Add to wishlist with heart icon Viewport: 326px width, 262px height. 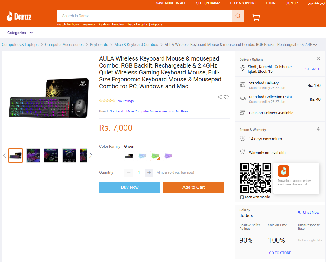tap(226, 97)
